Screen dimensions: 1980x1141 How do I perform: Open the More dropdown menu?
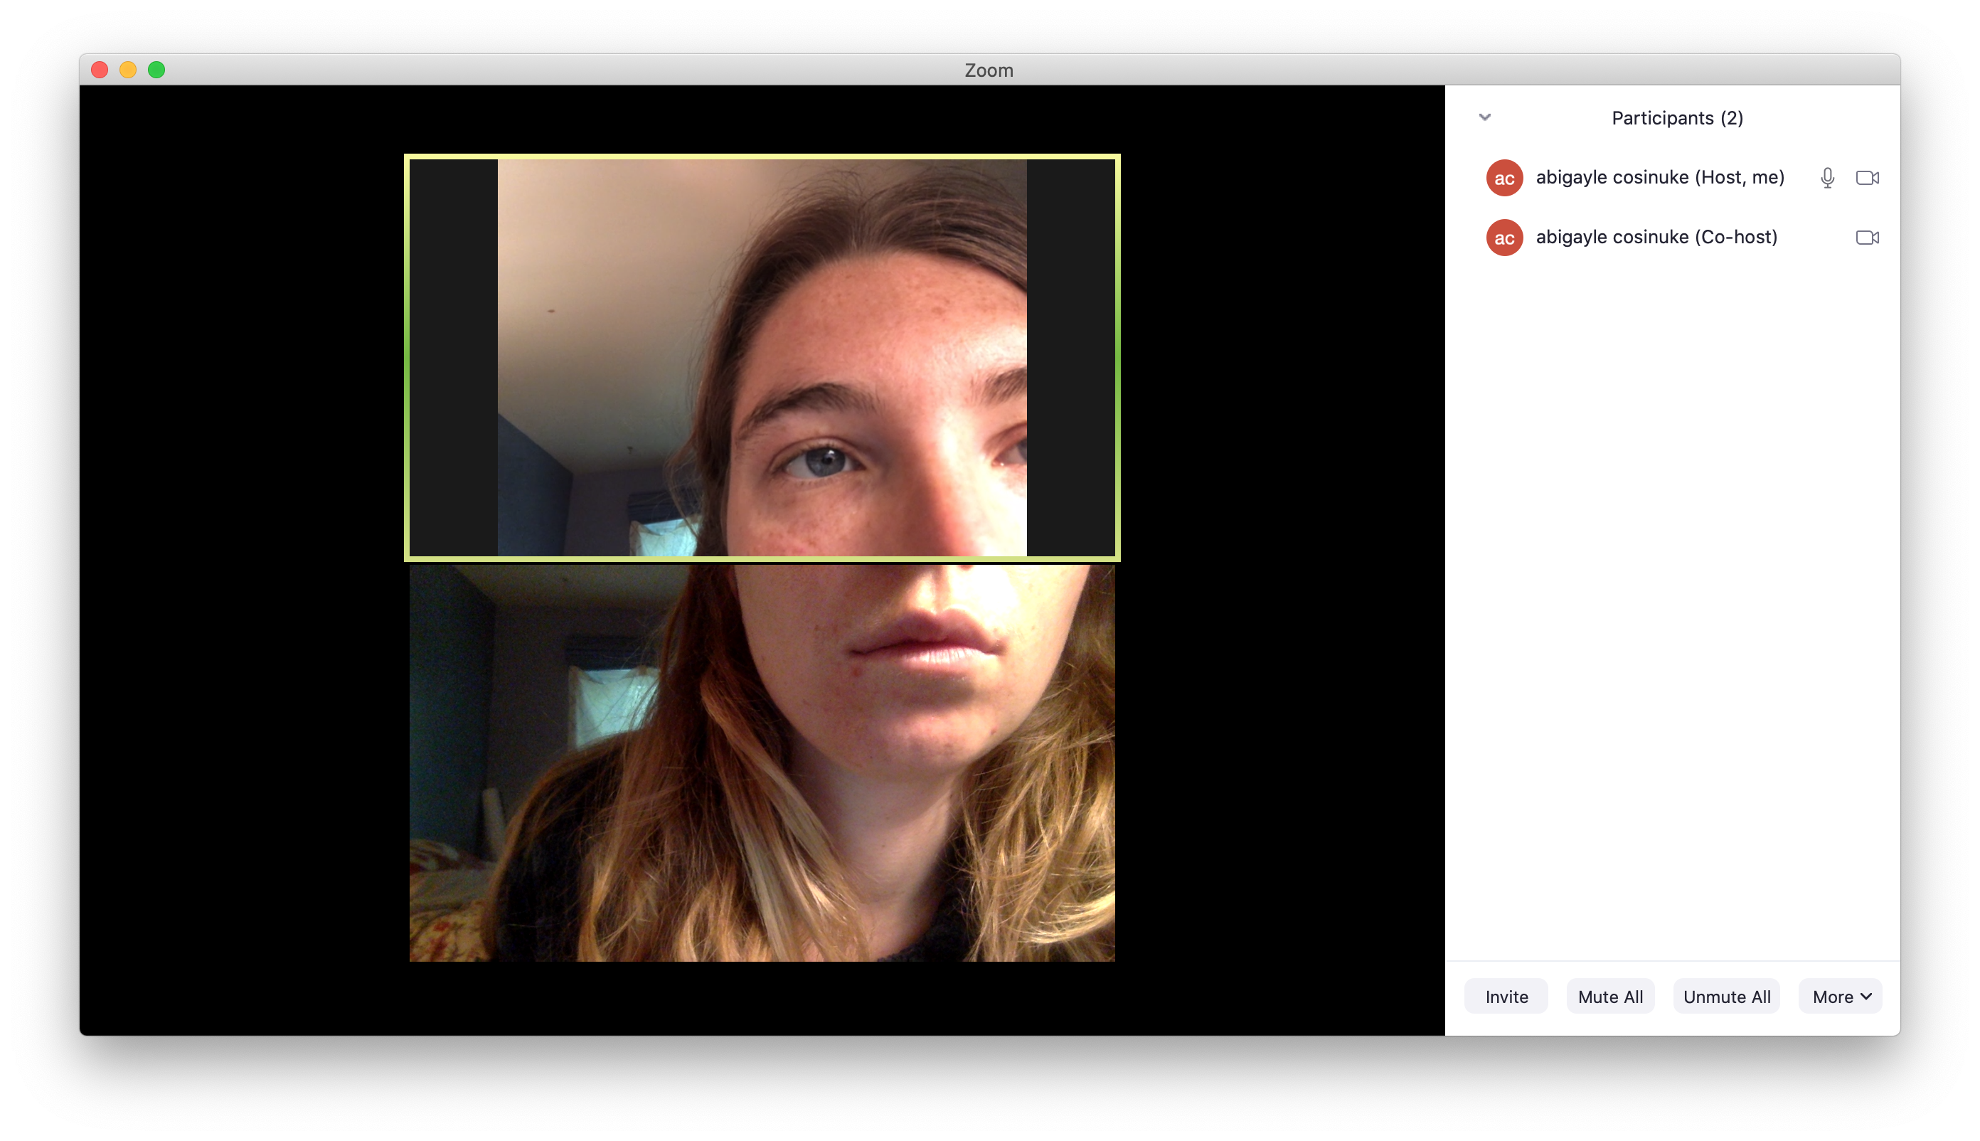[1840, 996]
